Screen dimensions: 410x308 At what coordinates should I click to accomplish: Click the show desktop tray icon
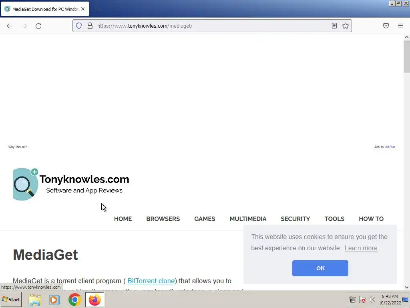click(406, 300)
